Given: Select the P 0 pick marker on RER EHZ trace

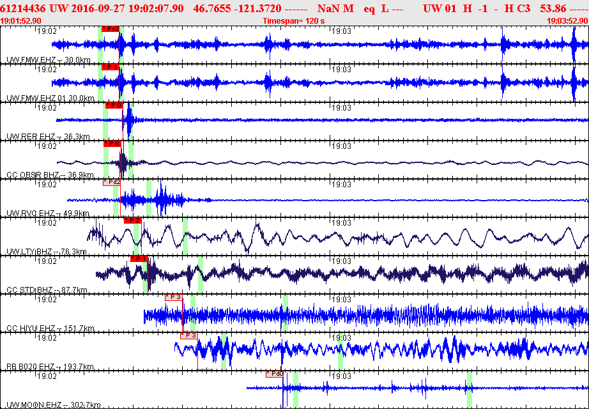Looking at the screenshot, I should [114, 105].
